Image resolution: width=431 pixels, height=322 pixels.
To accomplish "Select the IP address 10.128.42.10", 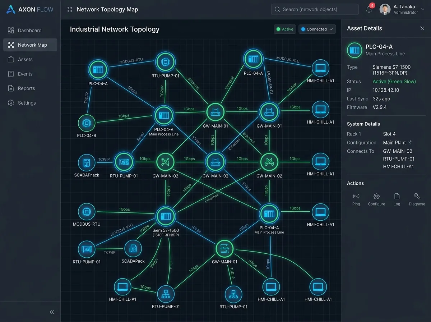I will (x=386, y=90).
